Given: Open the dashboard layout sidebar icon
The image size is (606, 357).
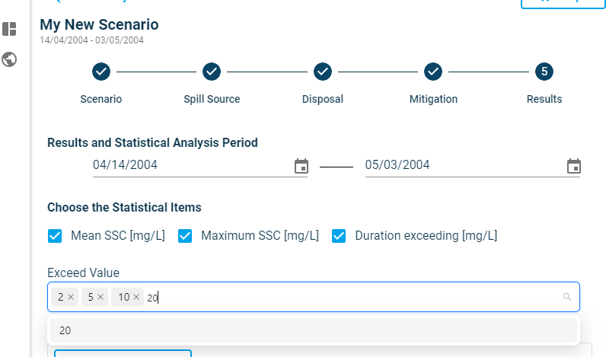Looking at the screenshot, I should [x=9, y=30].
